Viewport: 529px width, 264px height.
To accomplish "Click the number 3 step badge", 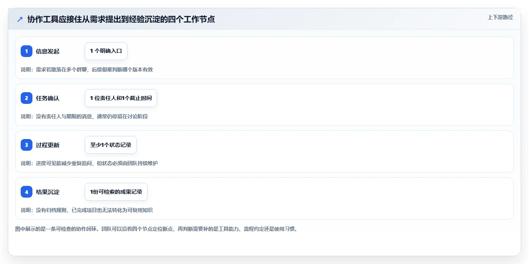I will pyautogui.click(x=27, y=145).
